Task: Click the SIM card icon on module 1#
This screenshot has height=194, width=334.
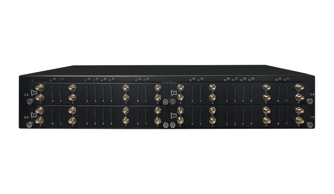Action: (x=174, y=116)
